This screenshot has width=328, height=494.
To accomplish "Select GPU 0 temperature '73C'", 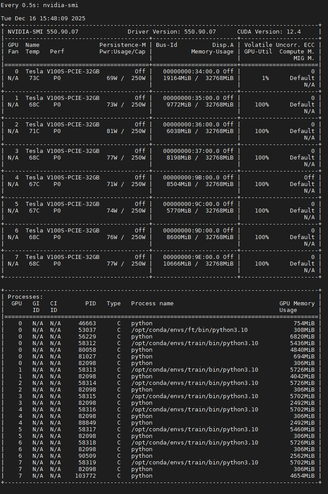I will pyautogui.click(x=34, y=78).
